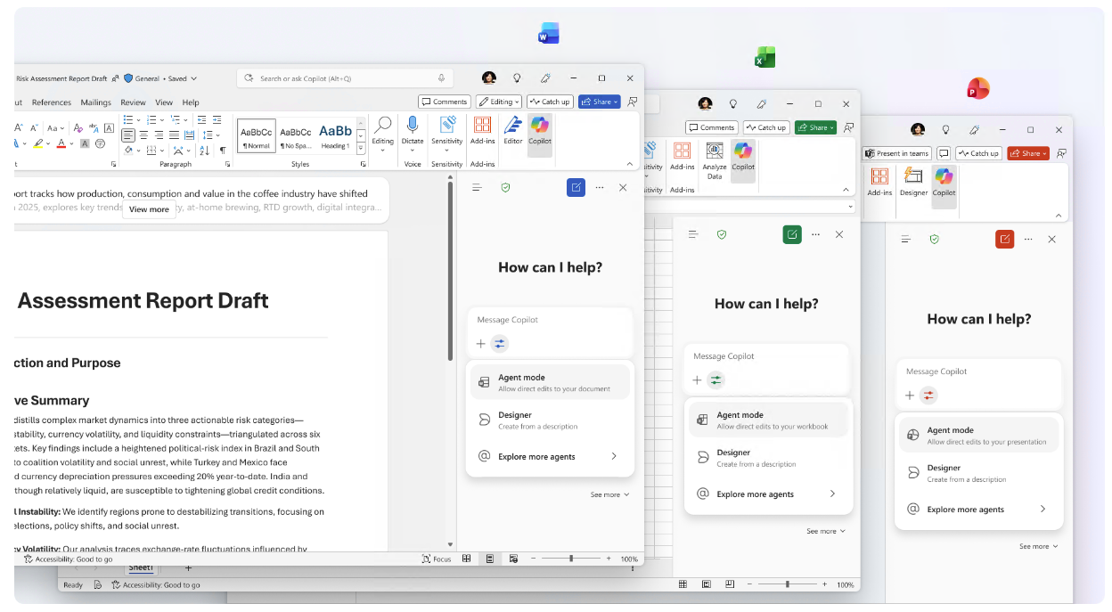
Task: Start new chat in Word Copilot pane
Action: tap(576, 187)
